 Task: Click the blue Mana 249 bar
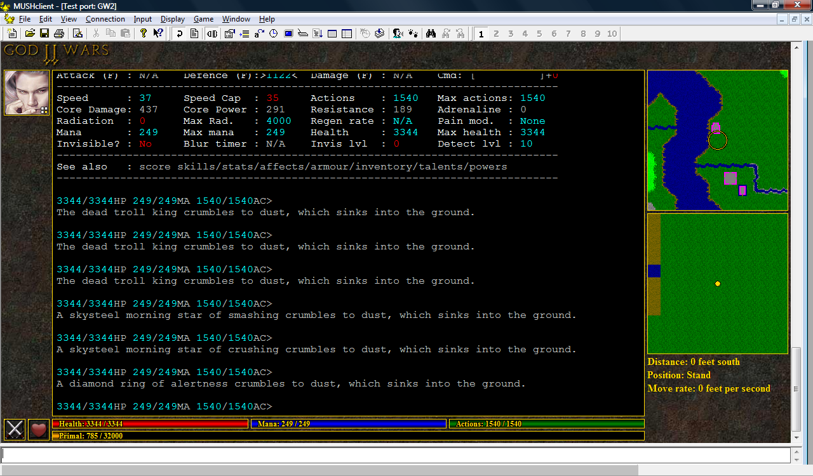pyautogui.click(x=348, y=424)
